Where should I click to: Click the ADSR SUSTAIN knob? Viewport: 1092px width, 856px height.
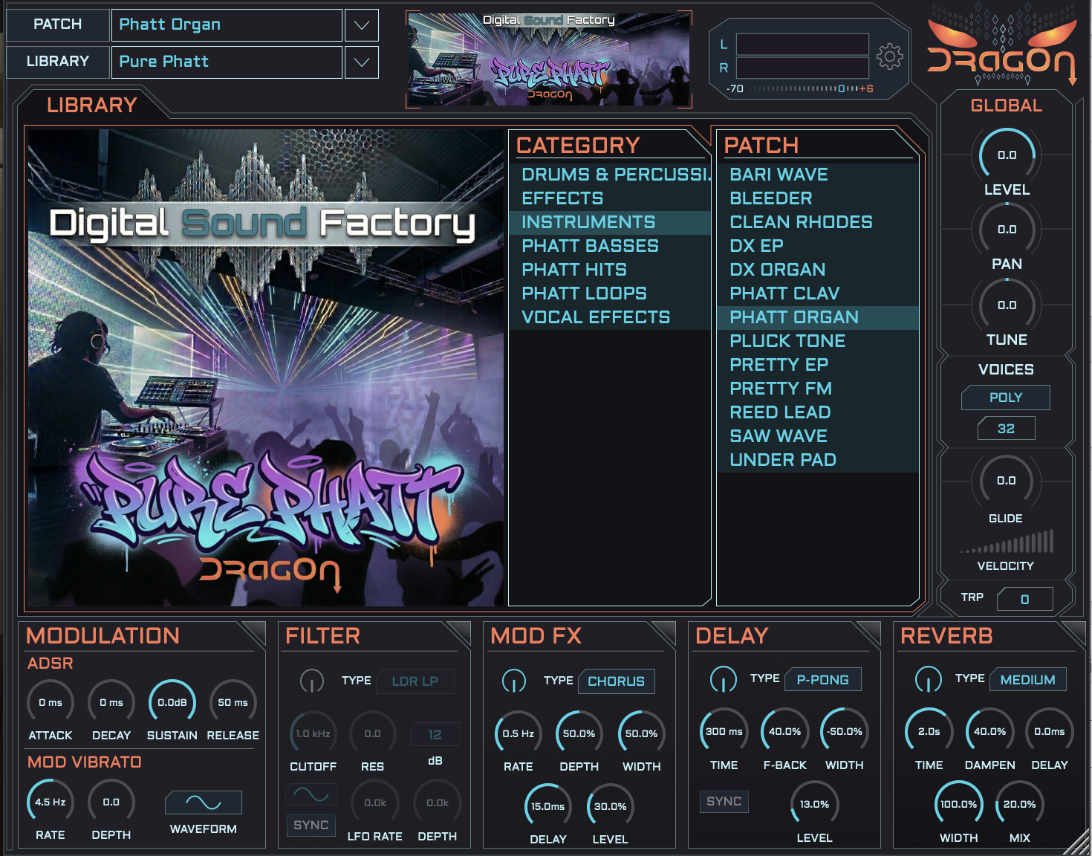pyautogui.click(x=172, y=703)
